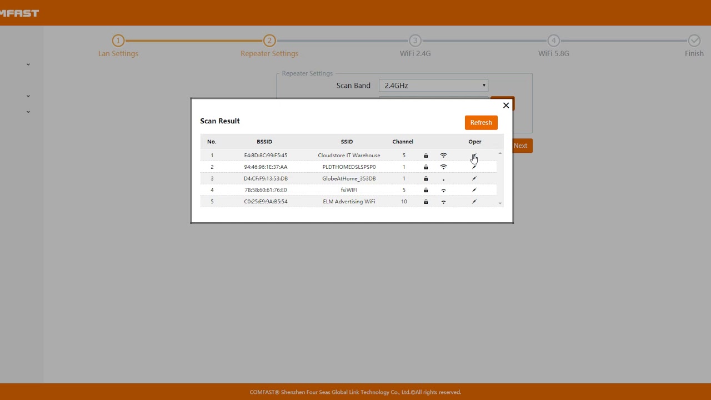The image size is (711, 400).
Task: Click the Channel column header
Action: click(x=403, y=142)
